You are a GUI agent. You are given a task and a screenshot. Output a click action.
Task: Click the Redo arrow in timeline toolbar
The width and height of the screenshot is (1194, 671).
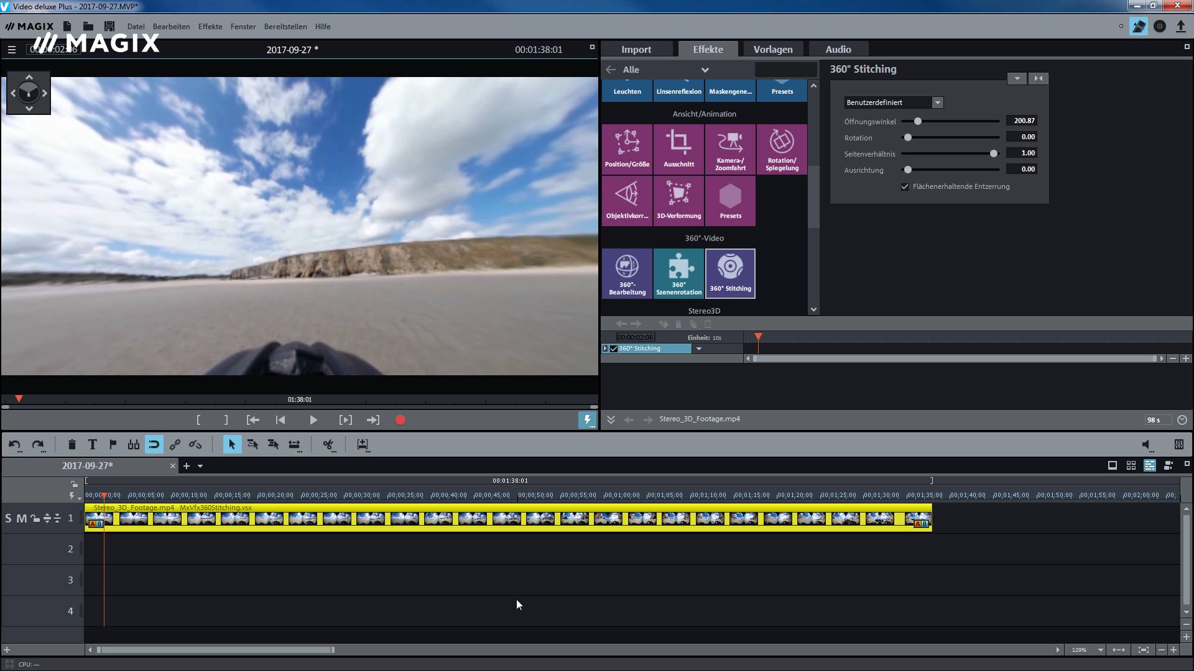[37, 445]
